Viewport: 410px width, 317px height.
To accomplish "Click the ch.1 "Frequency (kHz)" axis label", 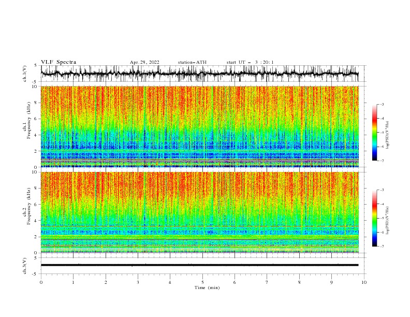I will coord(29,120).
